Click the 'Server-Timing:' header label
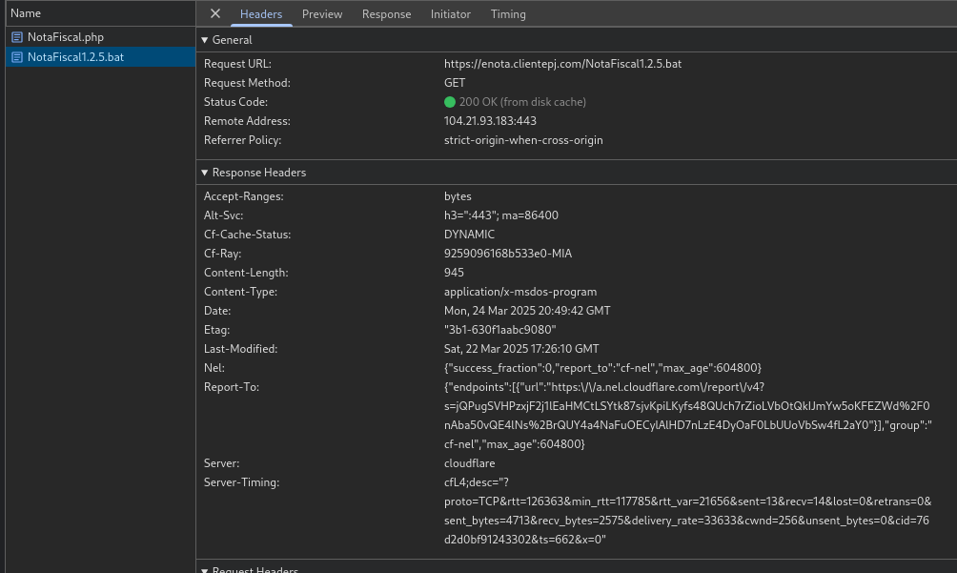This screenshot has width=957, height=573. pos(242,482)
